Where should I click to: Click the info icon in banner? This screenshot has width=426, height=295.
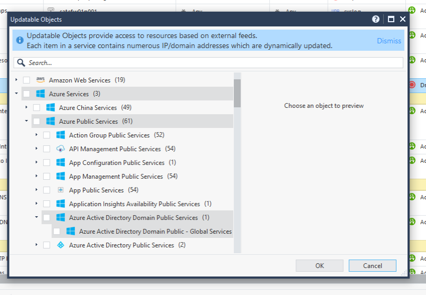[x=20, y=40]
